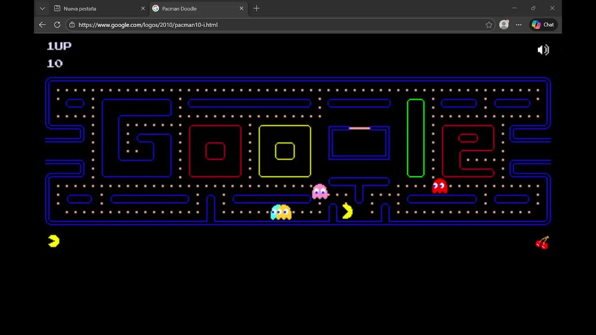This screenshot has height=335, width=596.
Task: Click the orange ghost Clyde
Action: [284, 212]
